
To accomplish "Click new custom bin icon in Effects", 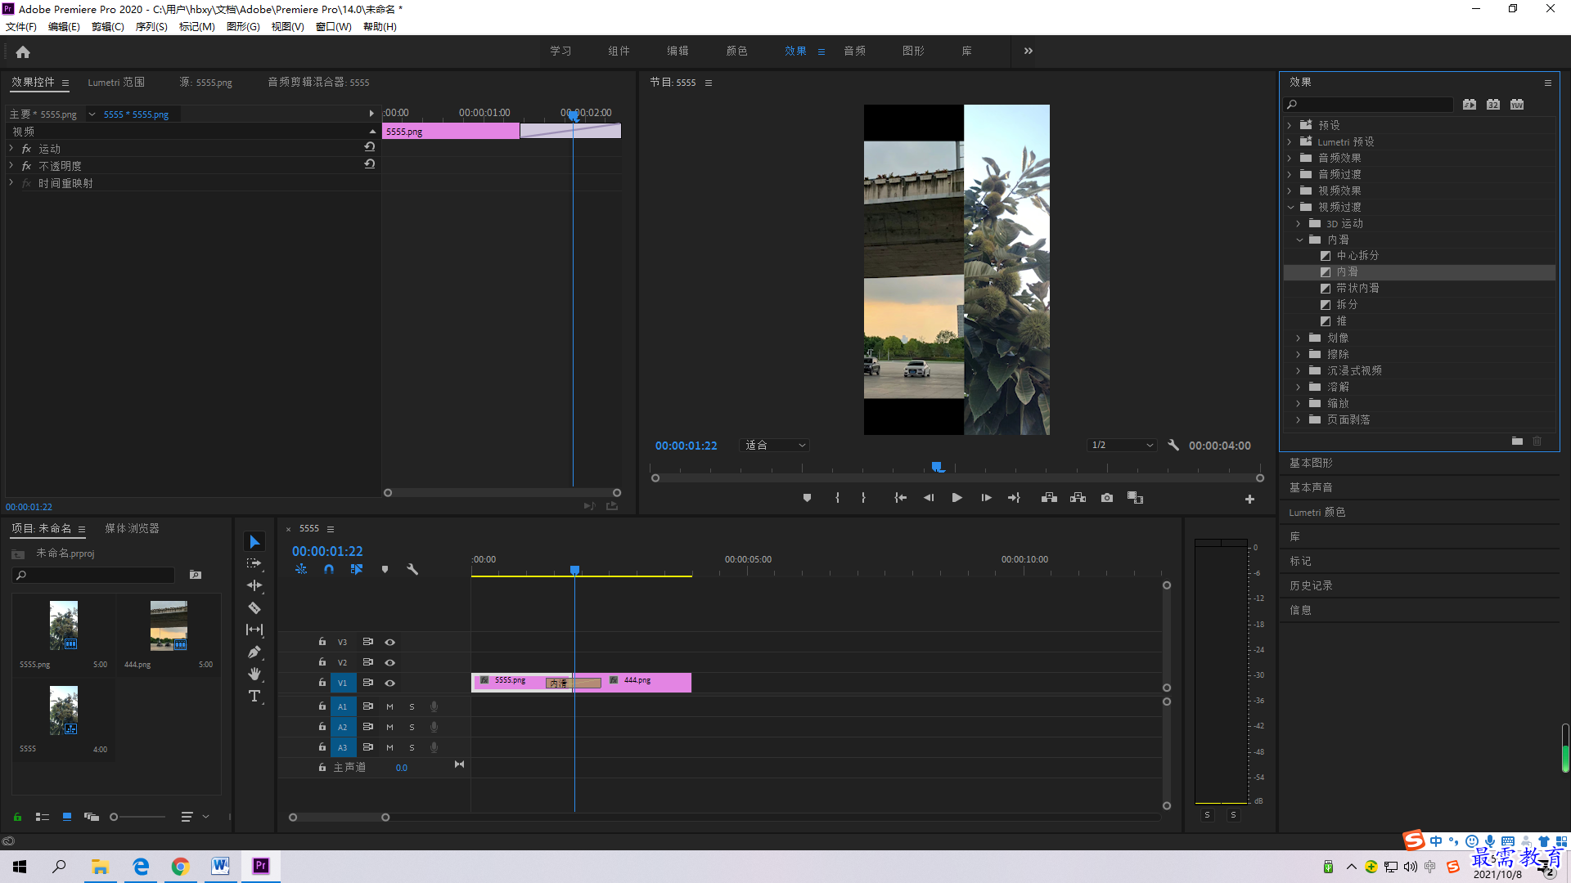I will [x=1517, y=441].
